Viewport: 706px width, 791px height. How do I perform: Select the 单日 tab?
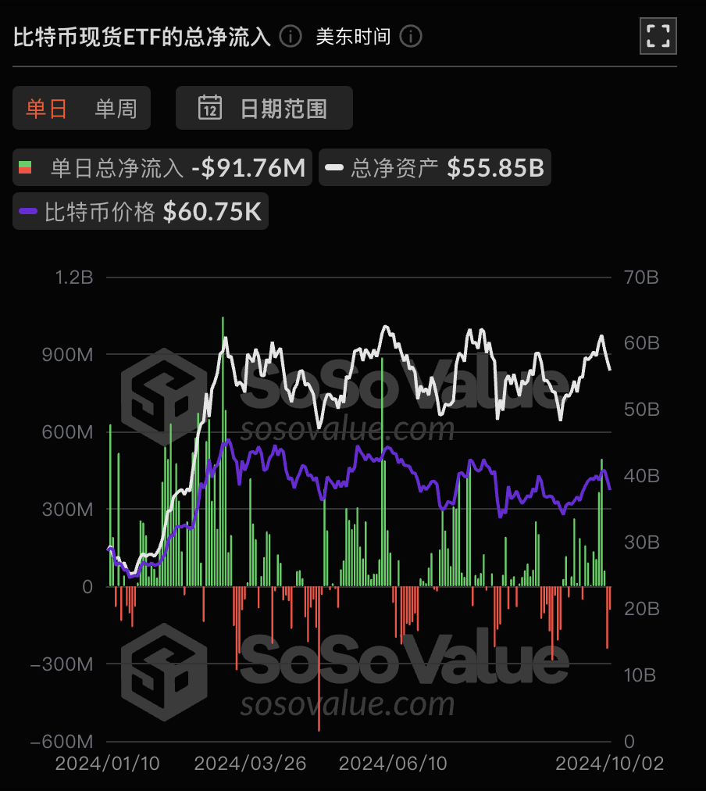click(x=47, y=108)
